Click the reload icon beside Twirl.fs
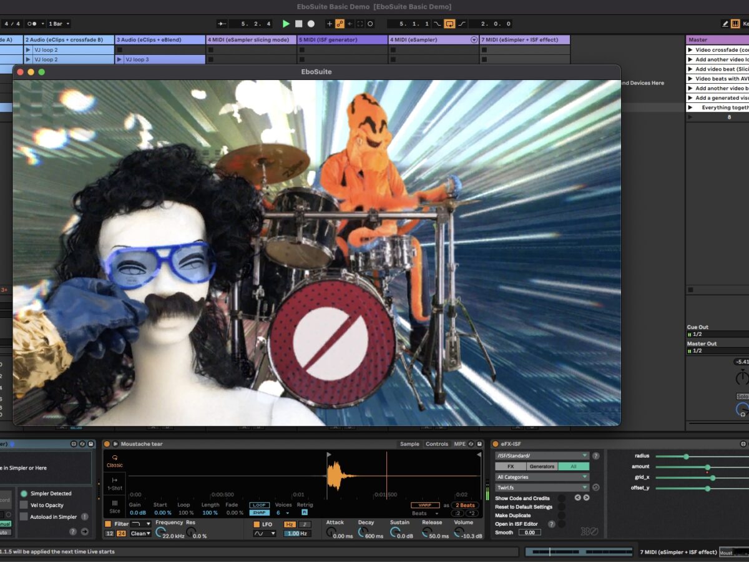Image resolution: width=749 pixels, height=562 pixels. [x=596, y=488]
